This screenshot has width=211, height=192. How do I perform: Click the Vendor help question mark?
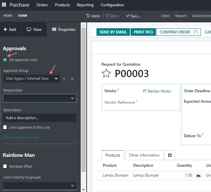pyautogui.click(x=118, y=90)
